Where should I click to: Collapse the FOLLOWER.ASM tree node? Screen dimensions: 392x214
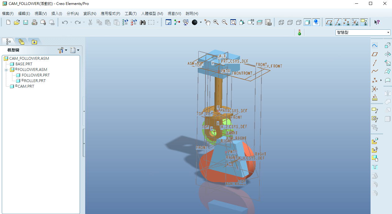coord(6,70)
